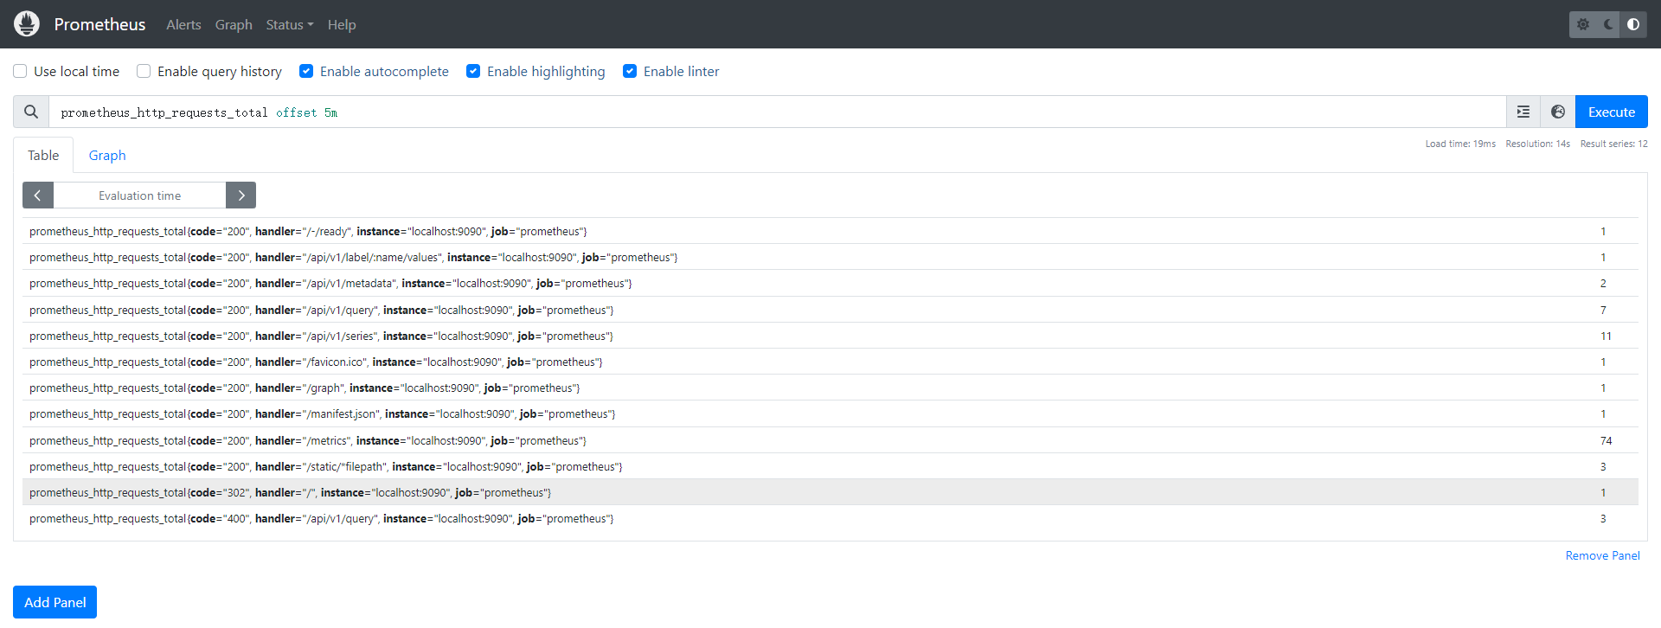Viewport: 1661px width, 628px height.
Task: Click the Add Panel button
Action: pos(55,602)
